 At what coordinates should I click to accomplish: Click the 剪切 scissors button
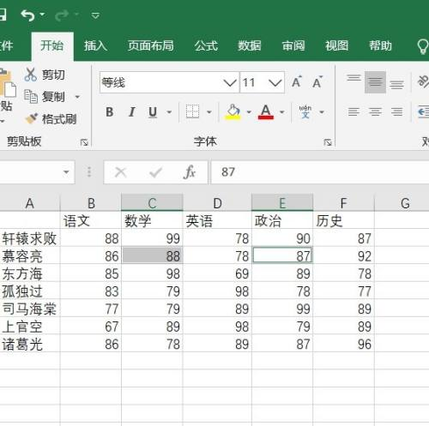[45, 75]
